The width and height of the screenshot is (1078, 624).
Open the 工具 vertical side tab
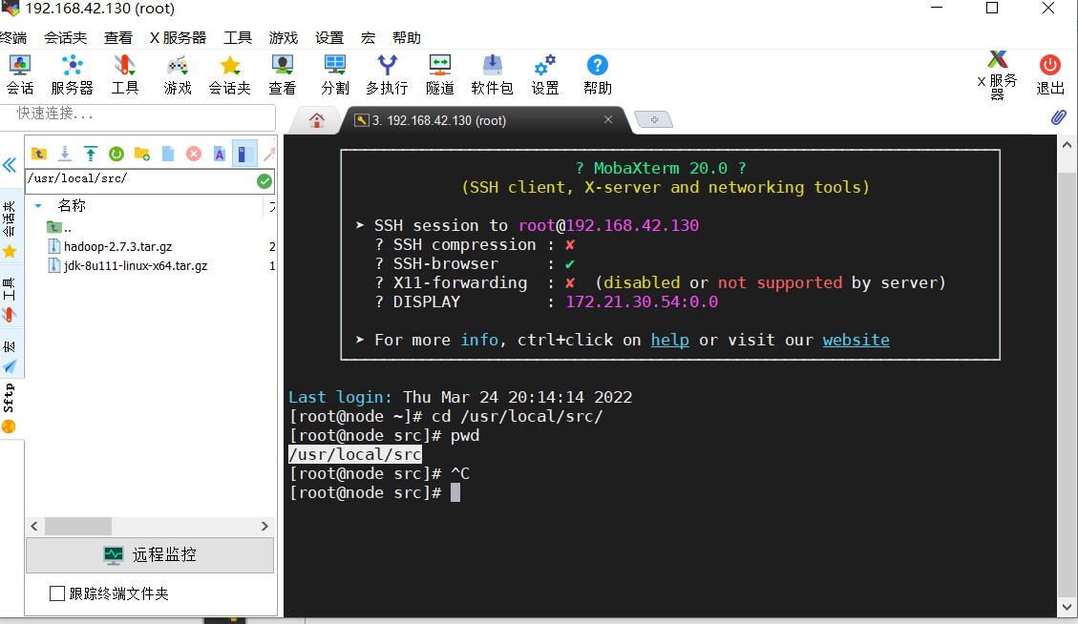(10, 300)
